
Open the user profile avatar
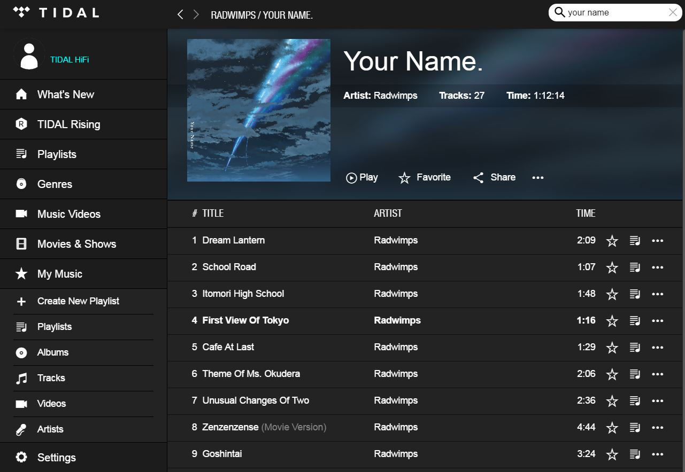click(x=29, y=56)
